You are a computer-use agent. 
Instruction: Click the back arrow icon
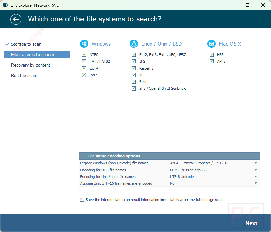point(16,19)
